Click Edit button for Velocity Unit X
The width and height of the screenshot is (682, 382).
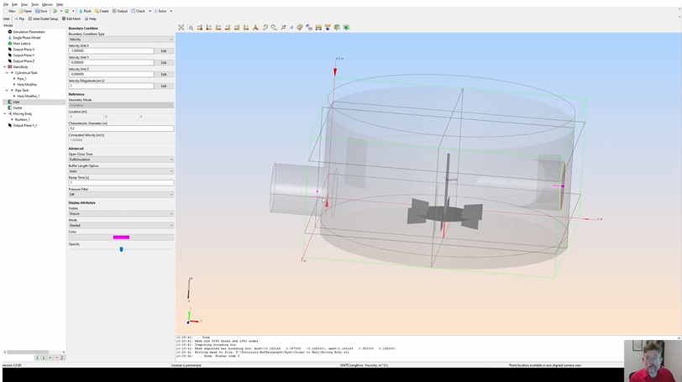tap(164, 50)
